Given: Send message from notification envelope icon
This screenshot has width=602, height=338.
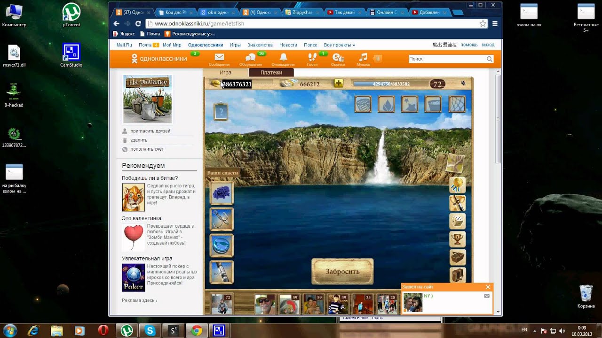Looking at the screenshot, I should pyautogui.click(x=487, y=296).
